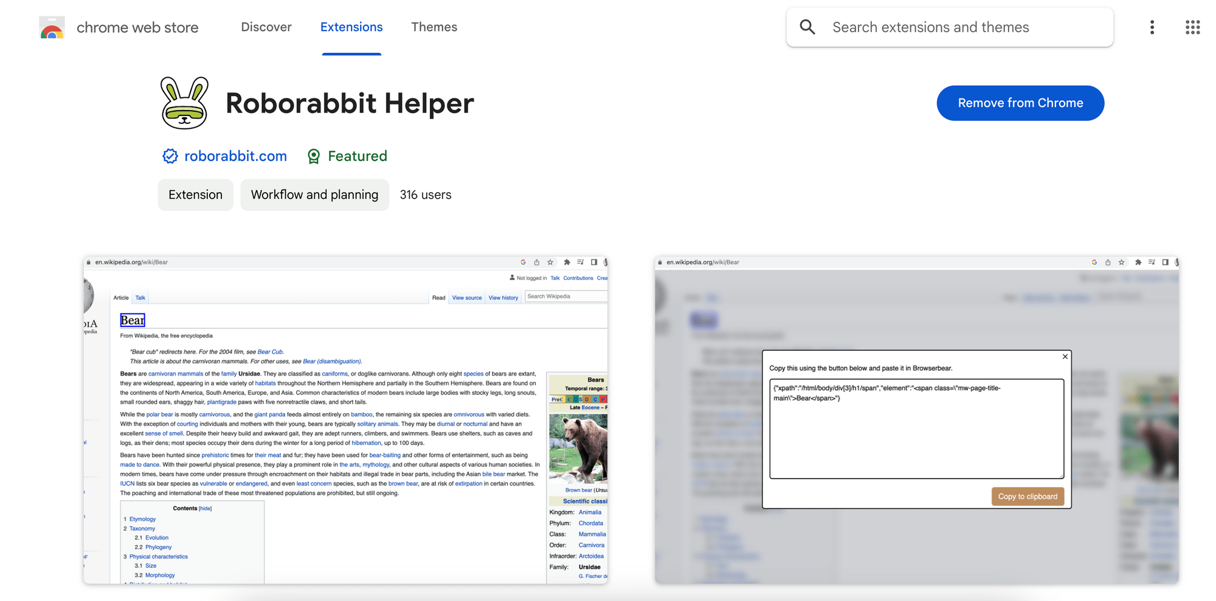This screenshot has width=1216, height=601.
Task: Open the three-dot more options menu
Action: (1152, 27)
